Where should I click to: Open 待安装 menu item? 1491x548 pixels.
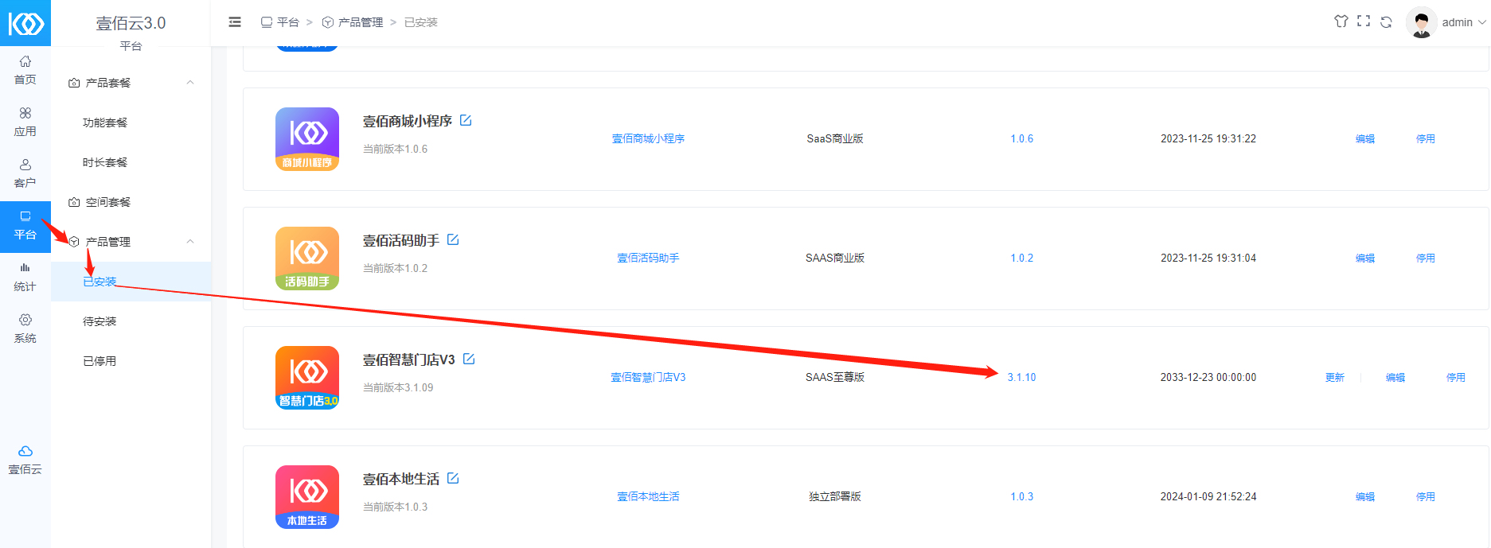[100, 321]
